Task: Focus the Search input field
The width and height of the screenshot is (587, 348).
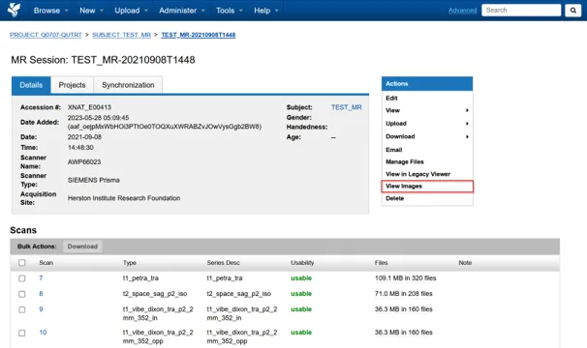Action: click(521, 10)
